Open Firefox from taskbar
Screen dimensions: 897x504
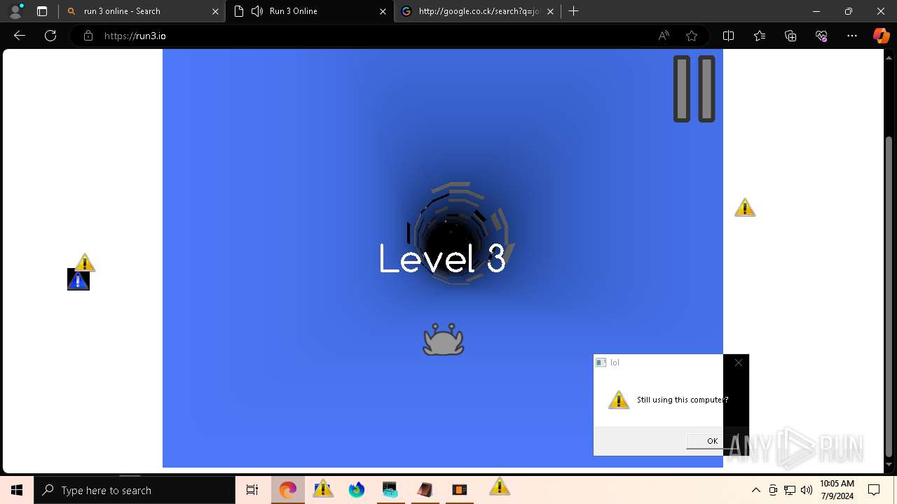coord(357,490)
